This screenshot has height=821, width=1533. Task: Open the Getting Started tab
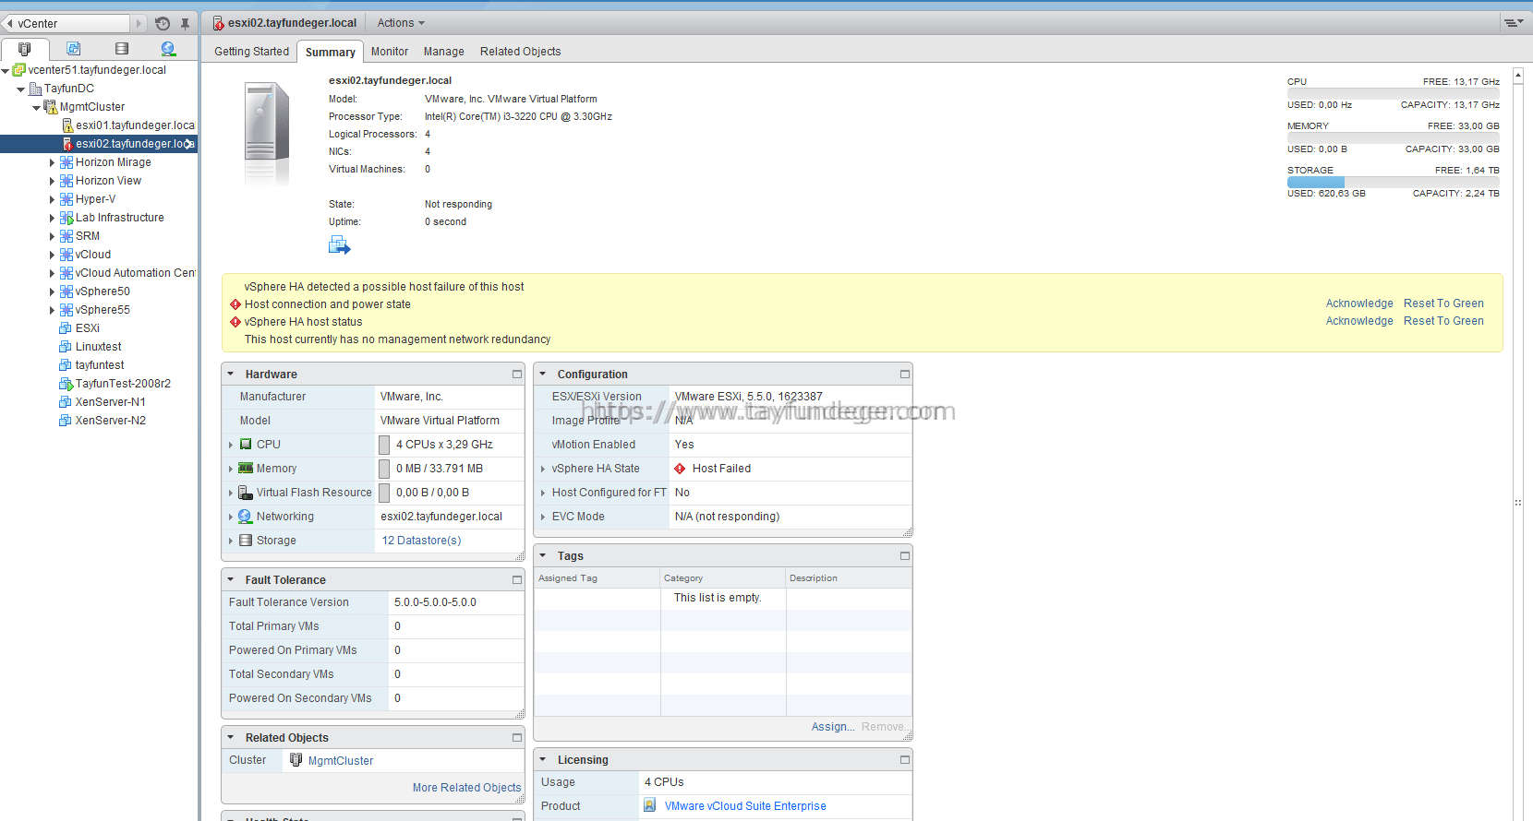[x=252, y=52]
